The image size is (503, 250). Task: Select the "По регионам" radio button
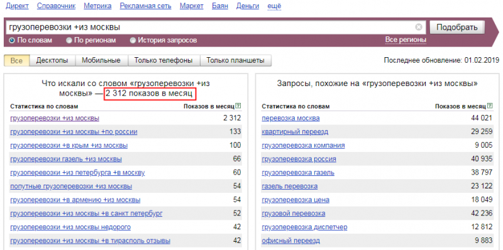point(69,40)
